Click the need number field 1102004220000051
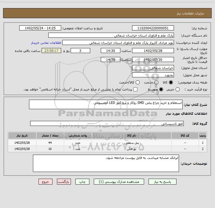Viewport: 215px width, 208px height. 153,28
